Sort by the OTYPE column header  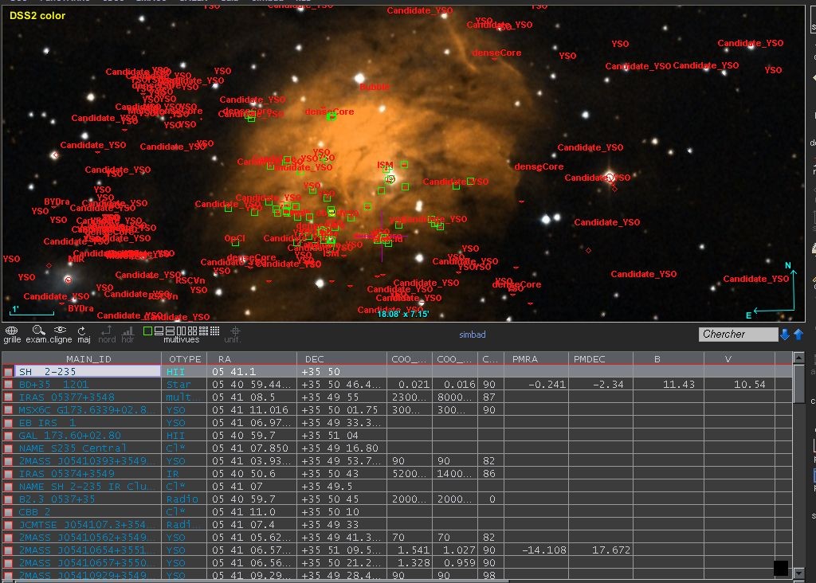(x=185, y=359)
